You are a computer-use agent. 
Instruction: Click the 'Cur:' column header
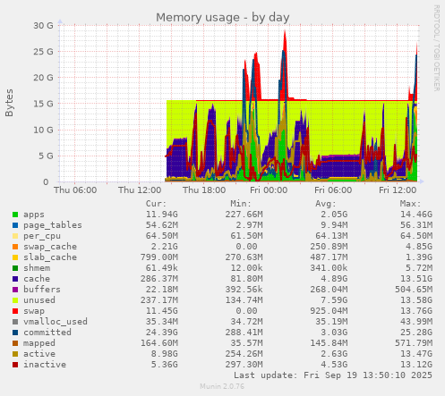pos(156,204)
